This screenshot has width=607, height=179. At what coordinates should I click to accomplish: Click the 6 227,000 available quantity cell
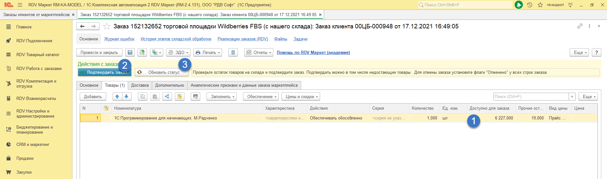[491, 118]
